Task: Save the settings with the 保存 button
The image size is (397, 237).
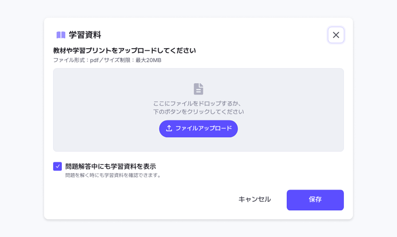Action: pos(315,200)
